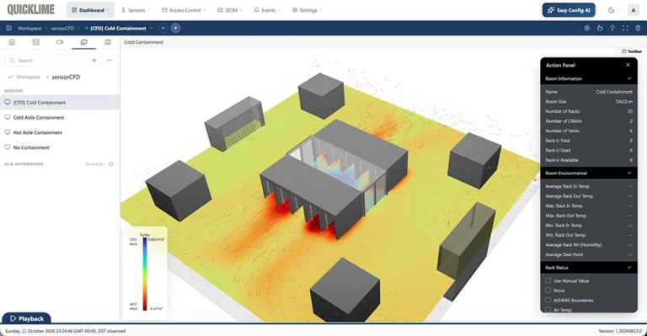Click the Cold Containment view title tab
This screenshot has height=336, width=647.
(143, 42)
